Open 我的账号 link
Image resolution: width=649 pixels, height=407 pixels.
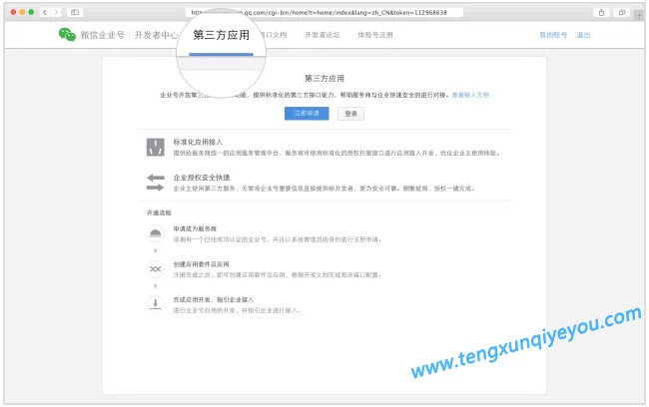click(x=553, y=35)
